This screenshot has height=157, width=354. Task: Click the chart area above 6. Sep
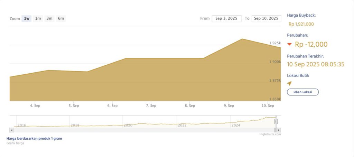tap(113, 80)
